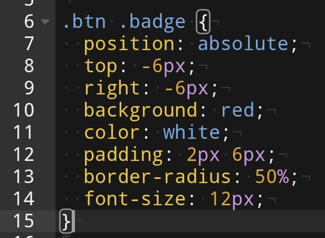The width and height of the screenshot is (325, 238).
Task: Click the absolute value
Action: tap(243, 44)
